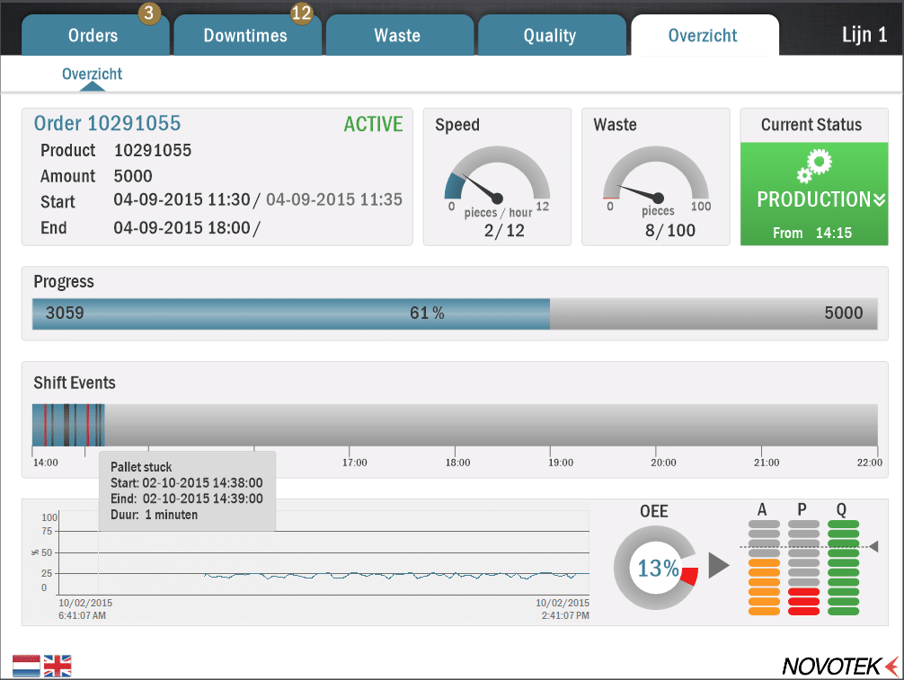
Task: Click the Pallet stuck event tooltip
Action: [x=187, y=491]
